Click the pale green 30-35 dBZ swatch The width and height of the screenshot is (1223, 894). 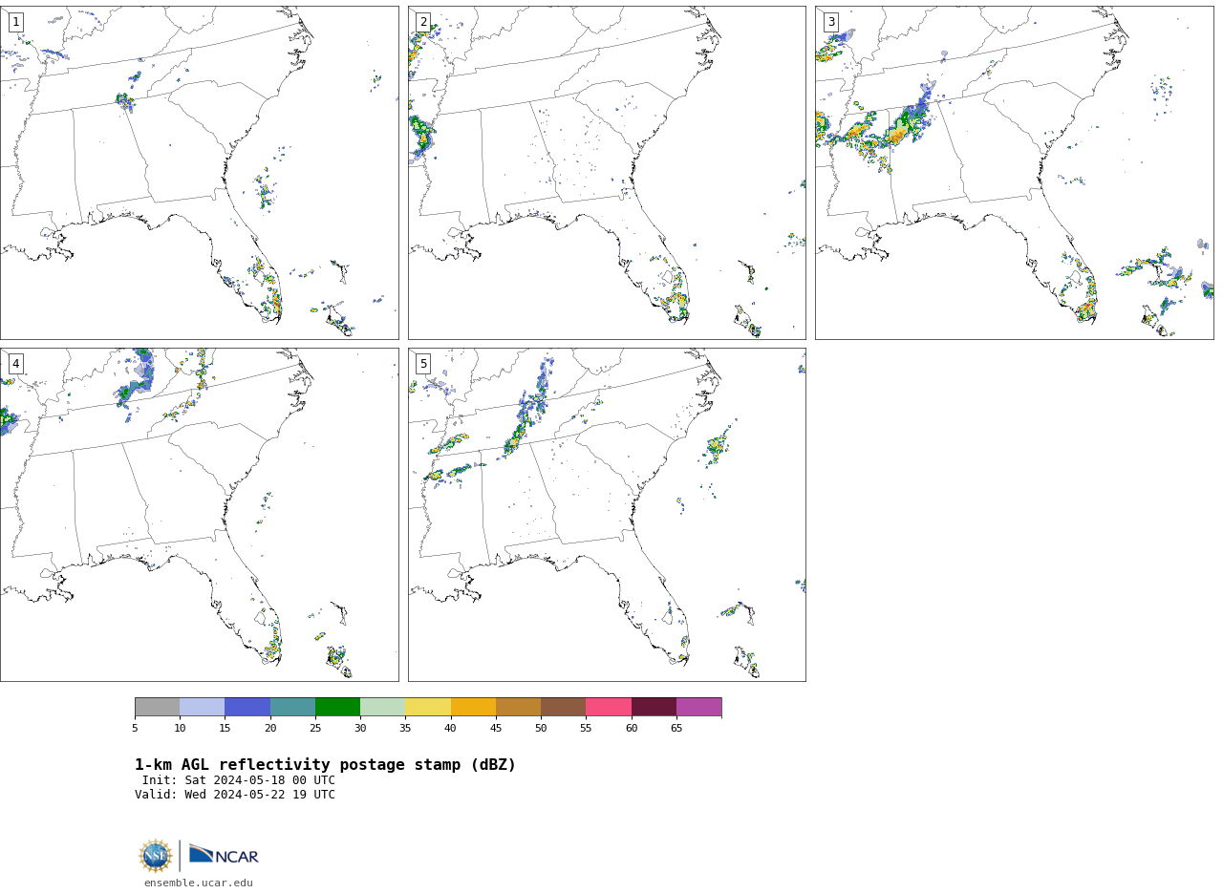tap(382, 707)
